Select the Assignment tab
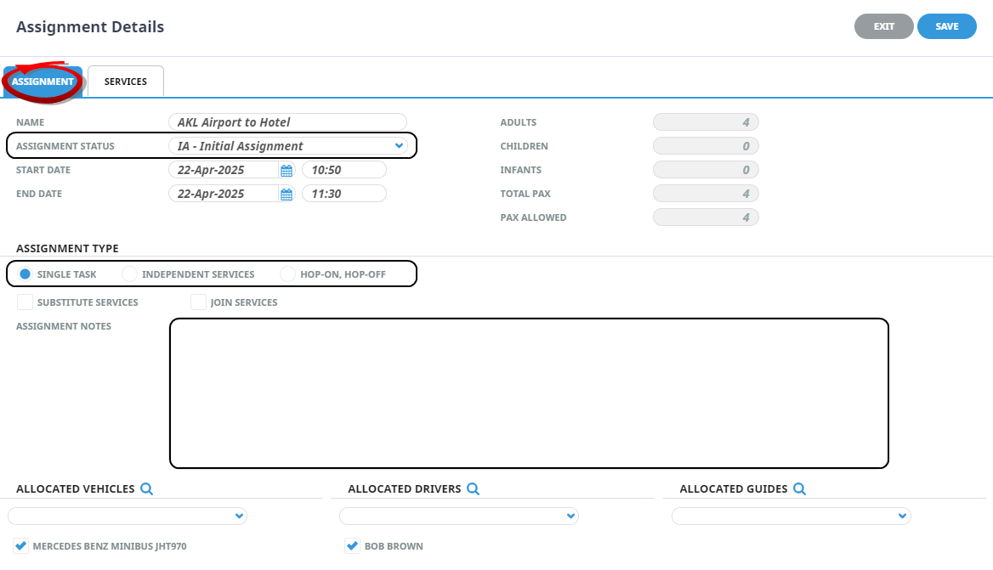Viewport: 993px width, 570px height. point(43,82)
